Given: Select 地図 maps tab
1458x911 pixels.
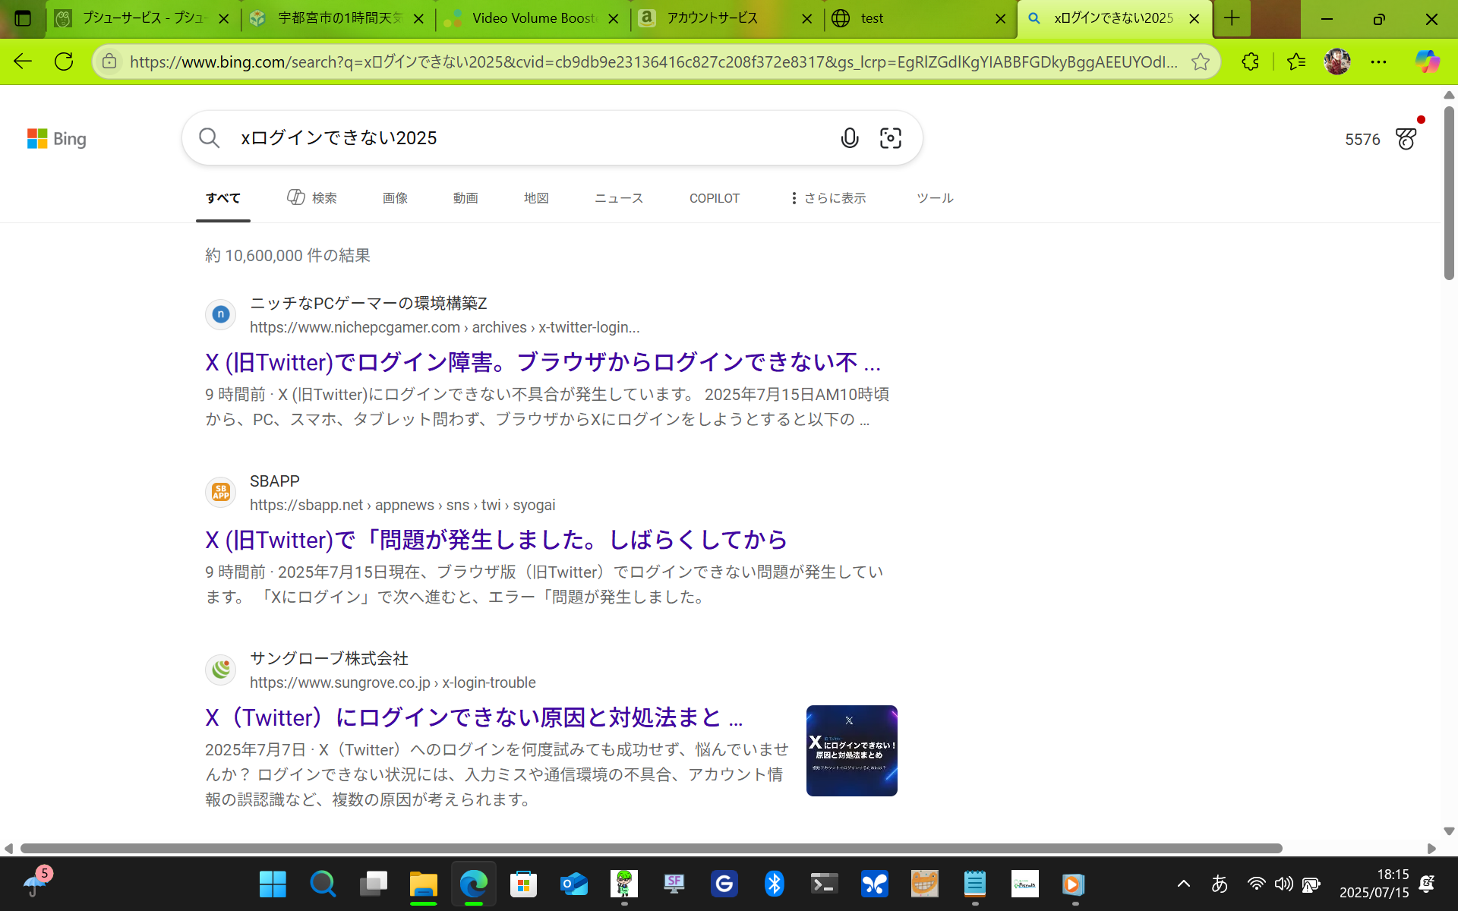Looking at the screenshot, I should tap(536, 198).
